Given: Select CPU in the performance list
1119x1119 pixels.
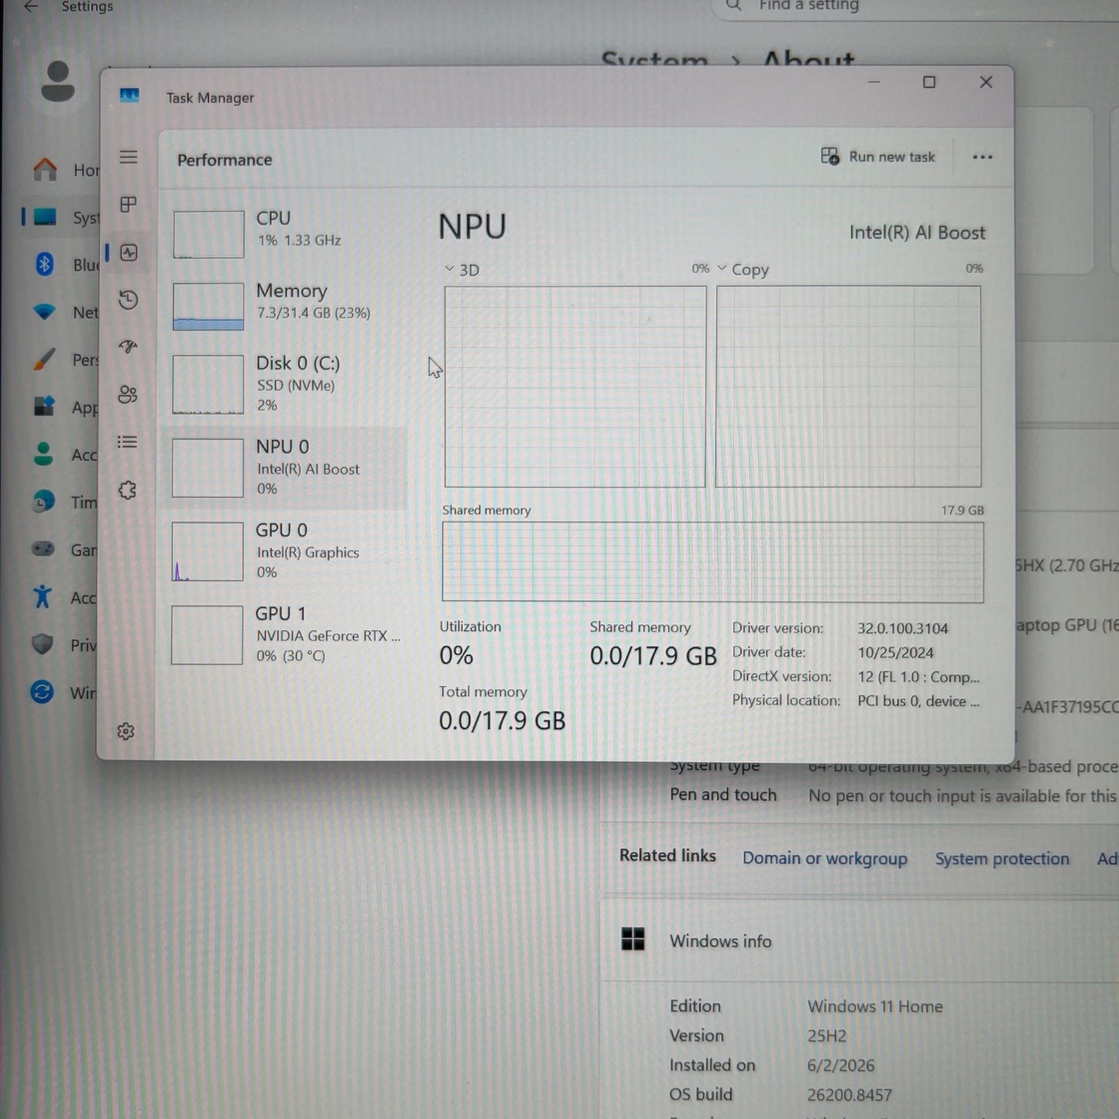Looking at the screenshot, I should click(x=284, y=233).
